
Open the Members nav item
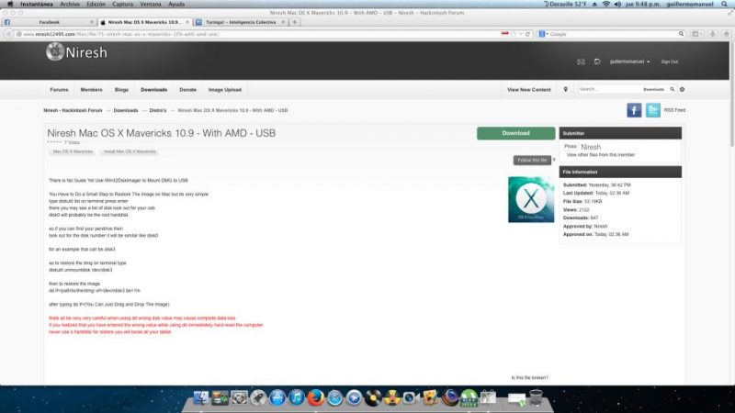click(x=91, y=89)
